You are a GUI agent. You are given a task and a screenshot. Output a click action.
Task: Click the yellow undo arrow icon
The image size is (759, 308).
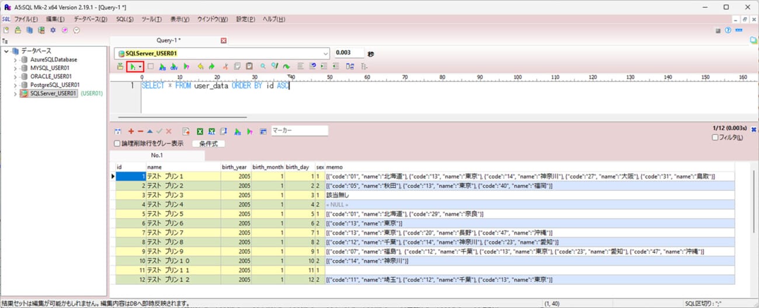pos(200,66)
